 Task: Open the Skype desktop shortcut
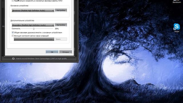click(177, 27)
